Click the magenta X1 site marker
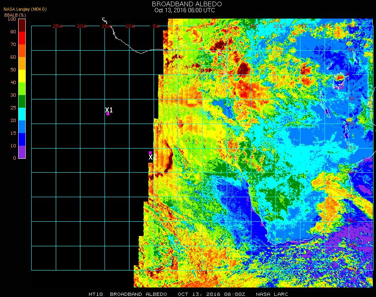The width and height of the screenshot is (376, 297). pyautogui.click(x=108, y=114)
